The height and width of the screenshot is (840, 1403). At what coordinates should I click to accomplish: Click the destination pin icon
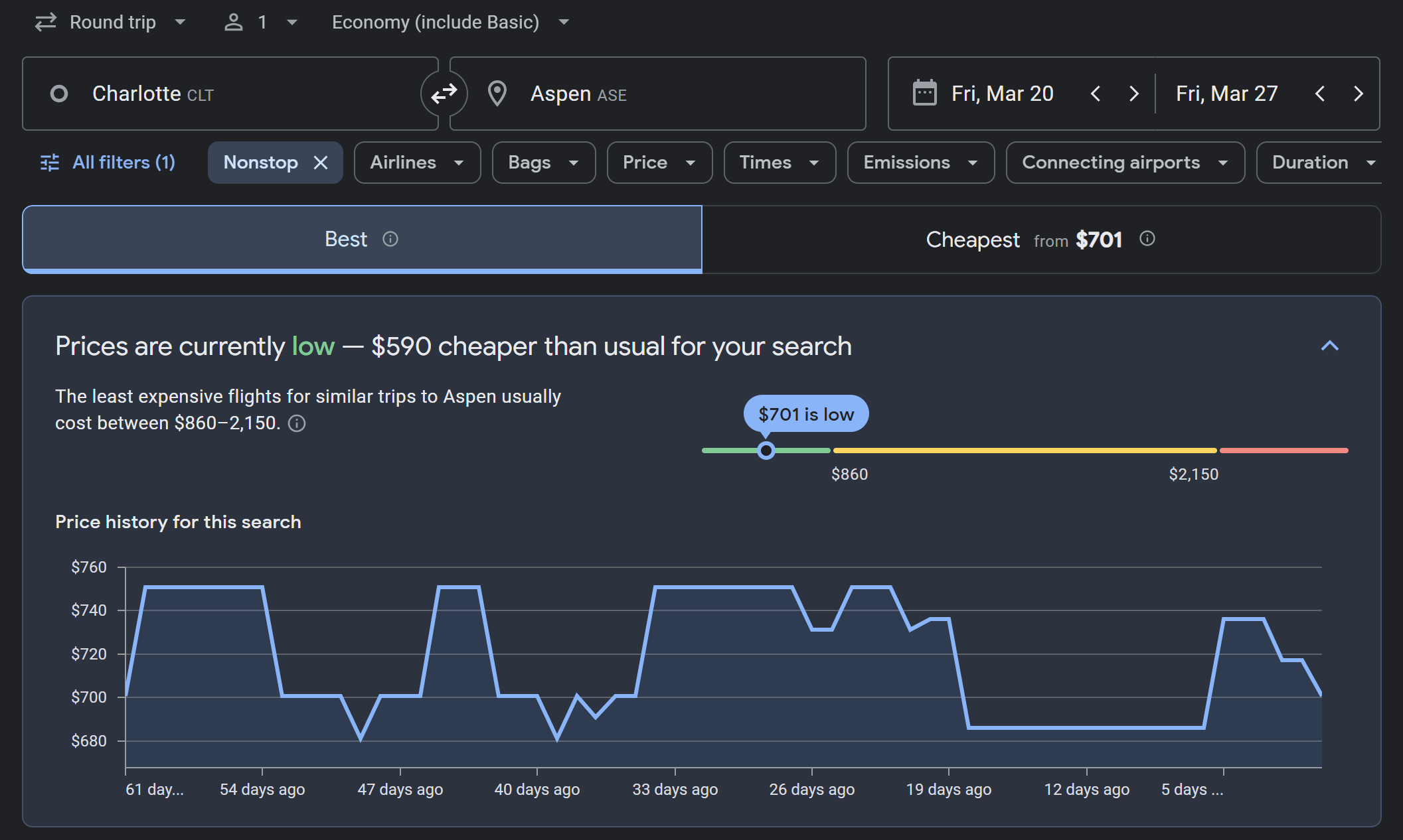pos(497,94)
